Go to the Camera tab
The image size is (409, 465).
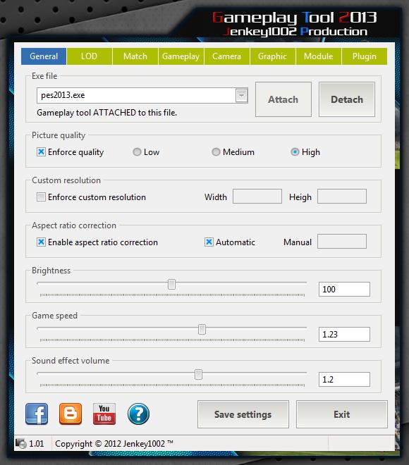(x=227, y=56)
